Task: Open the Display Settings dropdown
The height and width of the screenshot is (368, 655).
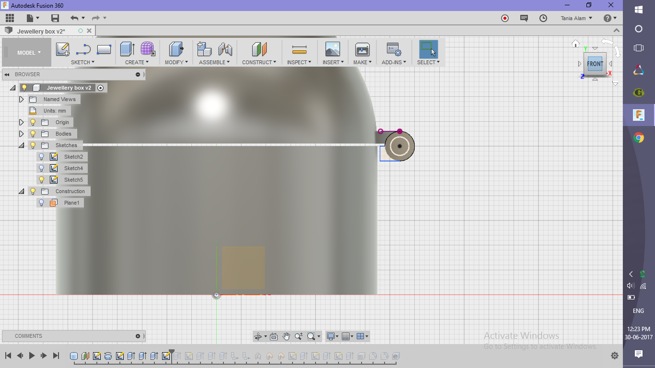Action: (x=332, y=336)
